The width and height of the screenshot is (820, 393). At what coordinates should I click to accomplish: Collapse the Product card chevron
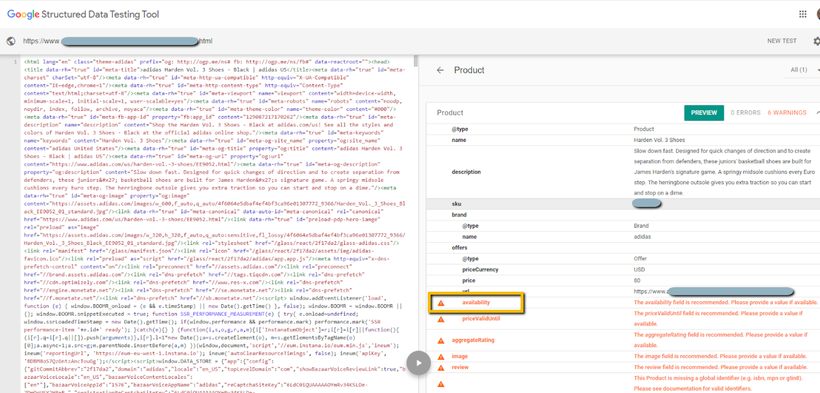coord(817,113)
